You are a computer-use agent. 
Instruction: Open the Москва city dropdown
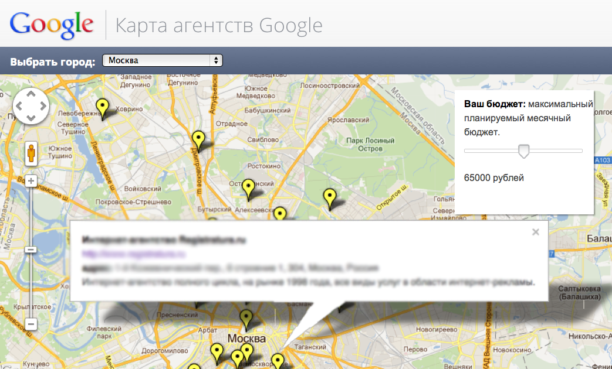tap(163, 60)
